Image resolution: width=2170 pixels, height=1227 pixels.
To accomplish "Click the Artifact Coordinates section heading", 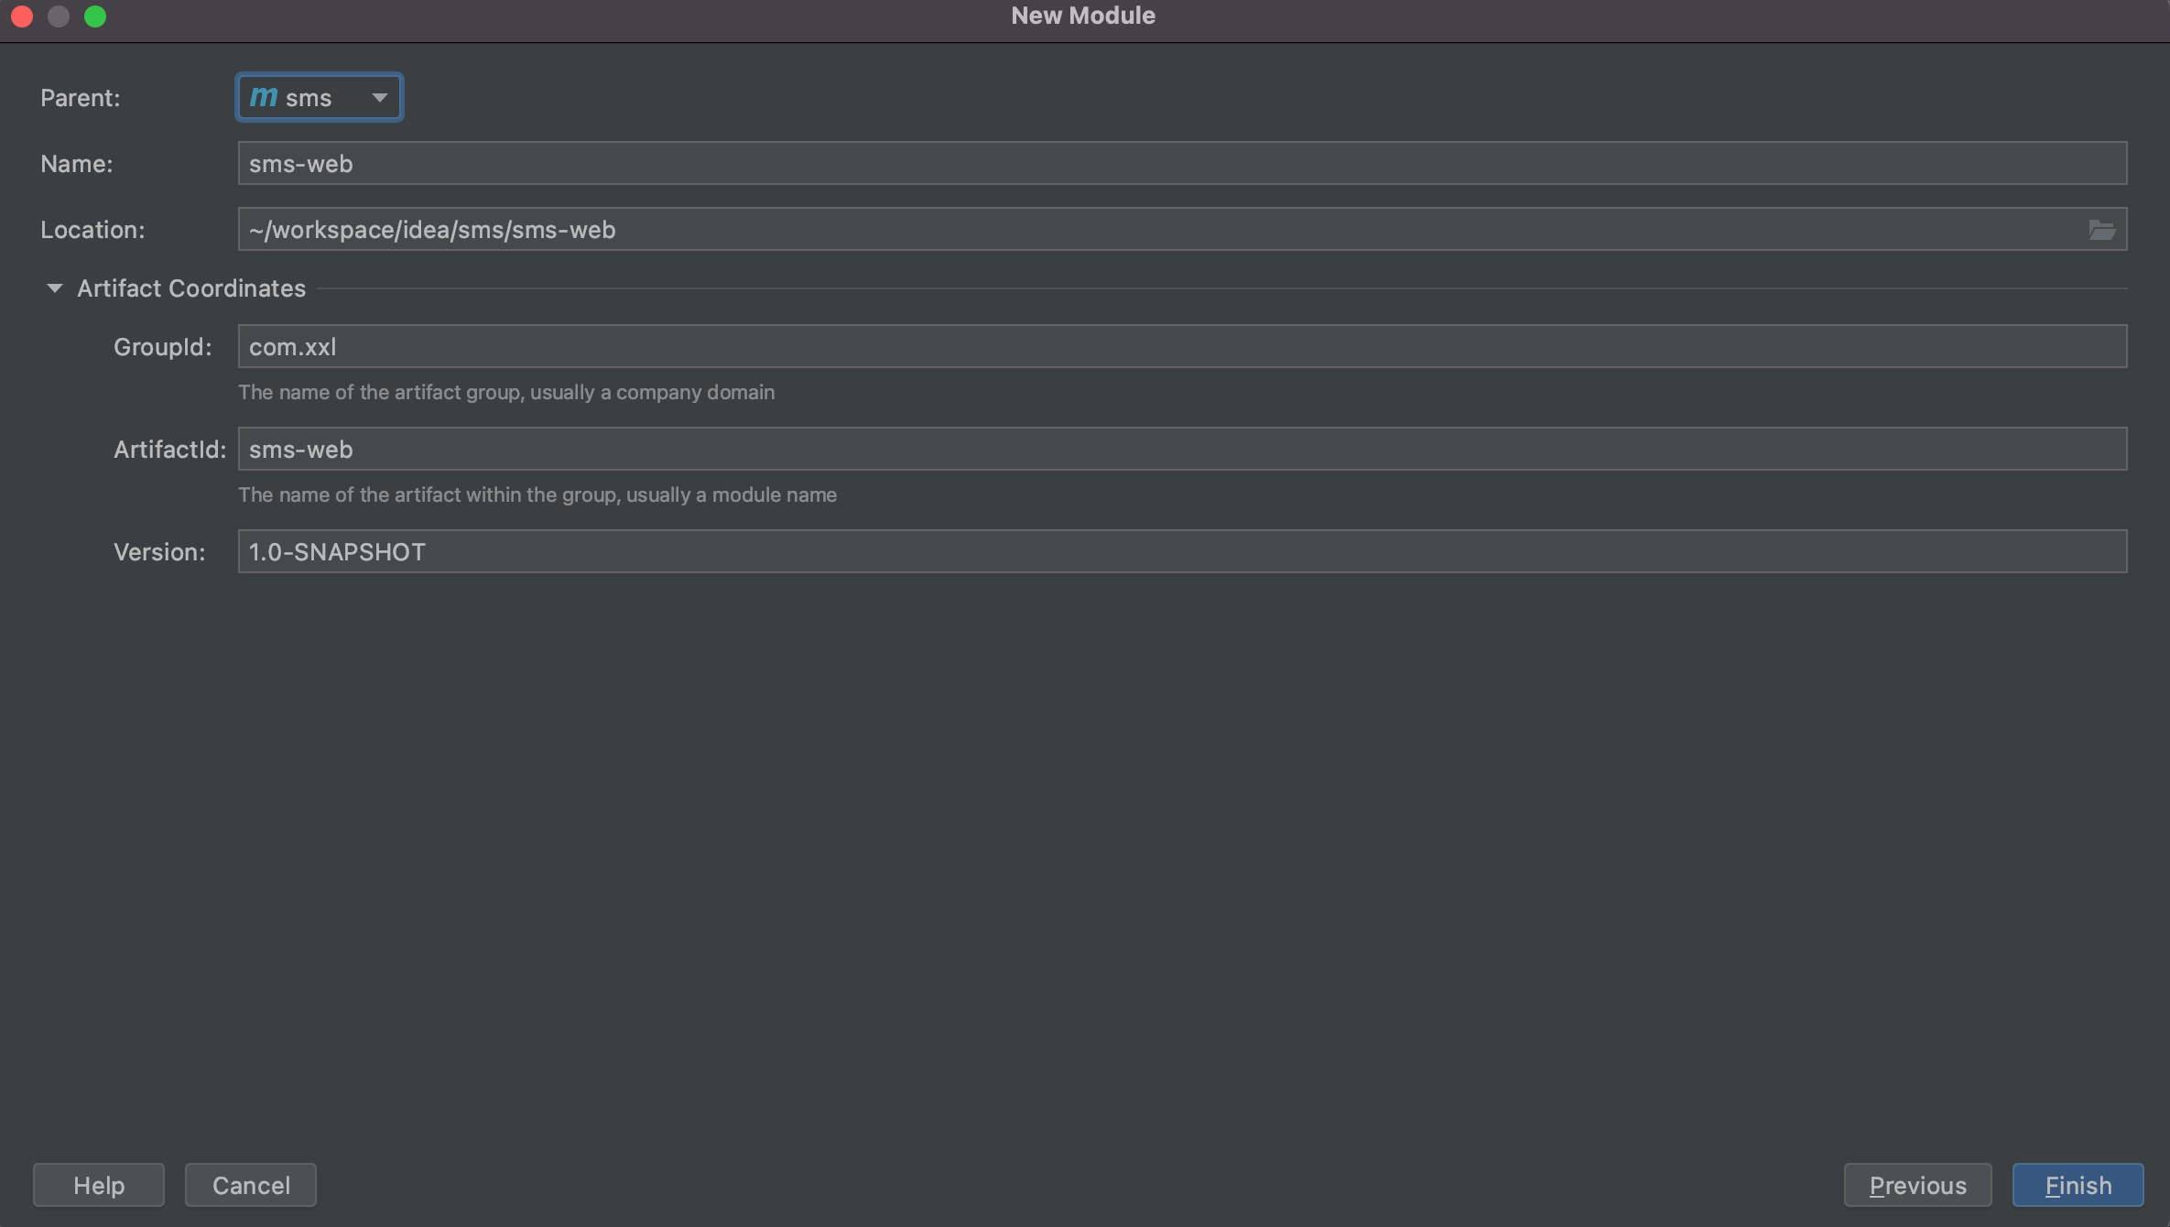I will pyautogui.click(x=190, y=288).
